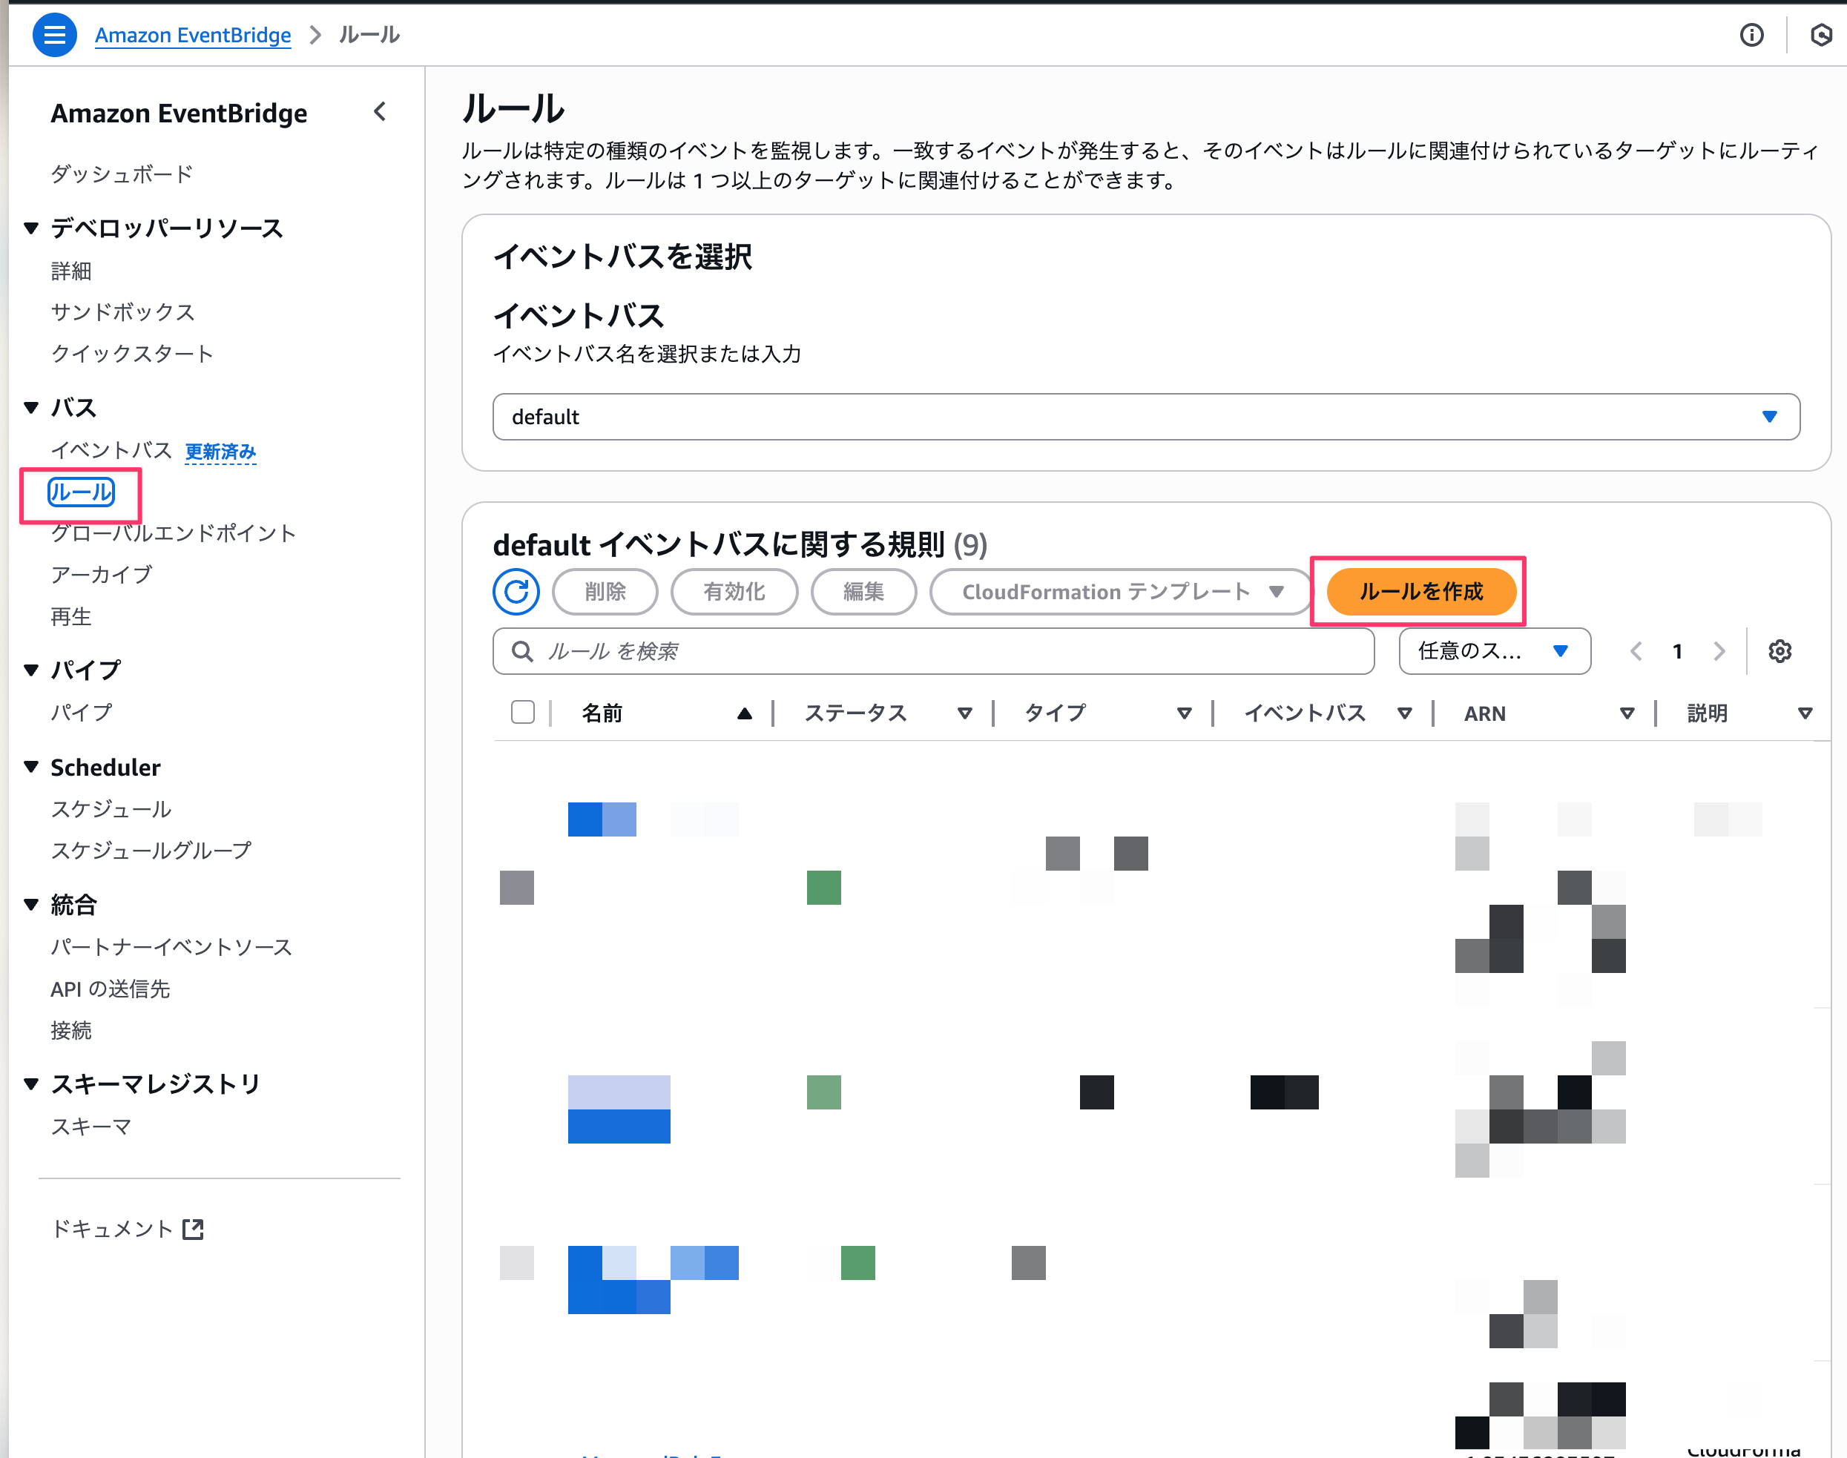This screenshot has height=1458, width=1847.
Task: Click the ルールを検索 search field
Action: point(933,651)
